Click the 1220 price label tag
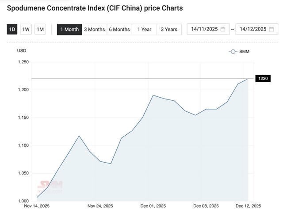 [264, 79]
